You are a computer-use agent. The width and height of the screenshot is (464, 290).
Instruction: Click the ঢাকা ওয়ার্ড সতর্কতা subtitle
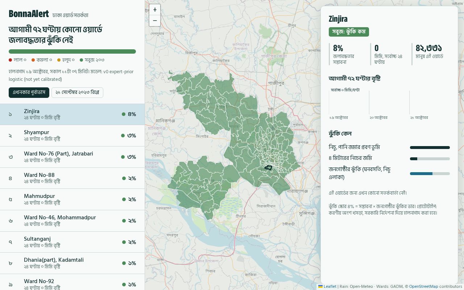tap(70, 15)
